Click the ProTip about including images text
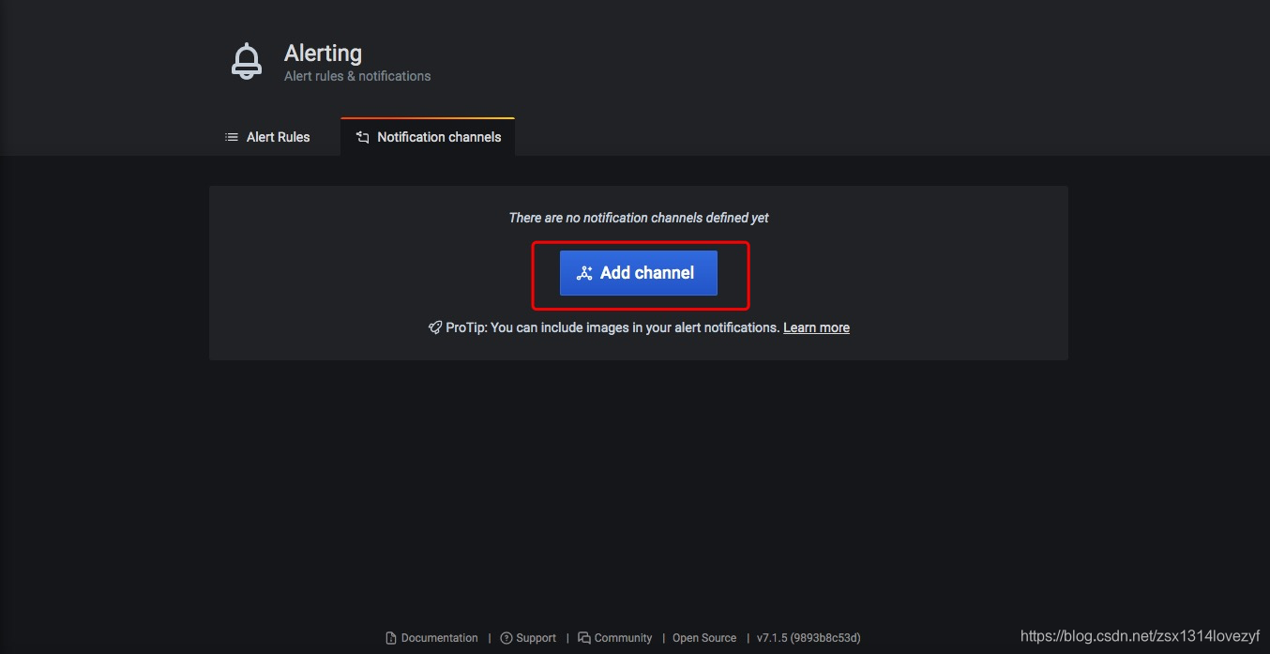This screenshot has width=1270, height=654. [612, 327]
